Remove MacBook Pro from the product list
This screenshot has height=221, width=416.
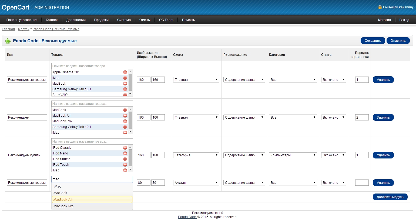pyautogui.click(x=125, y=121)
